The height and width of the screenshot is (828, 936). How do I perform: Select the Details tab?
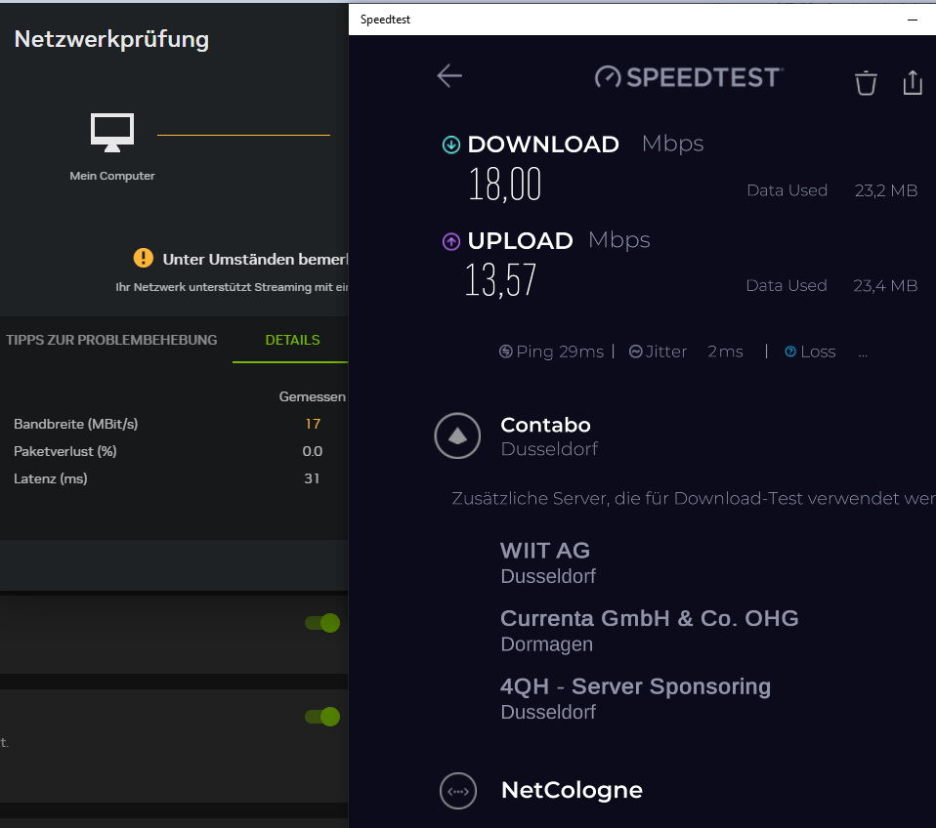[x=292, y=340]
